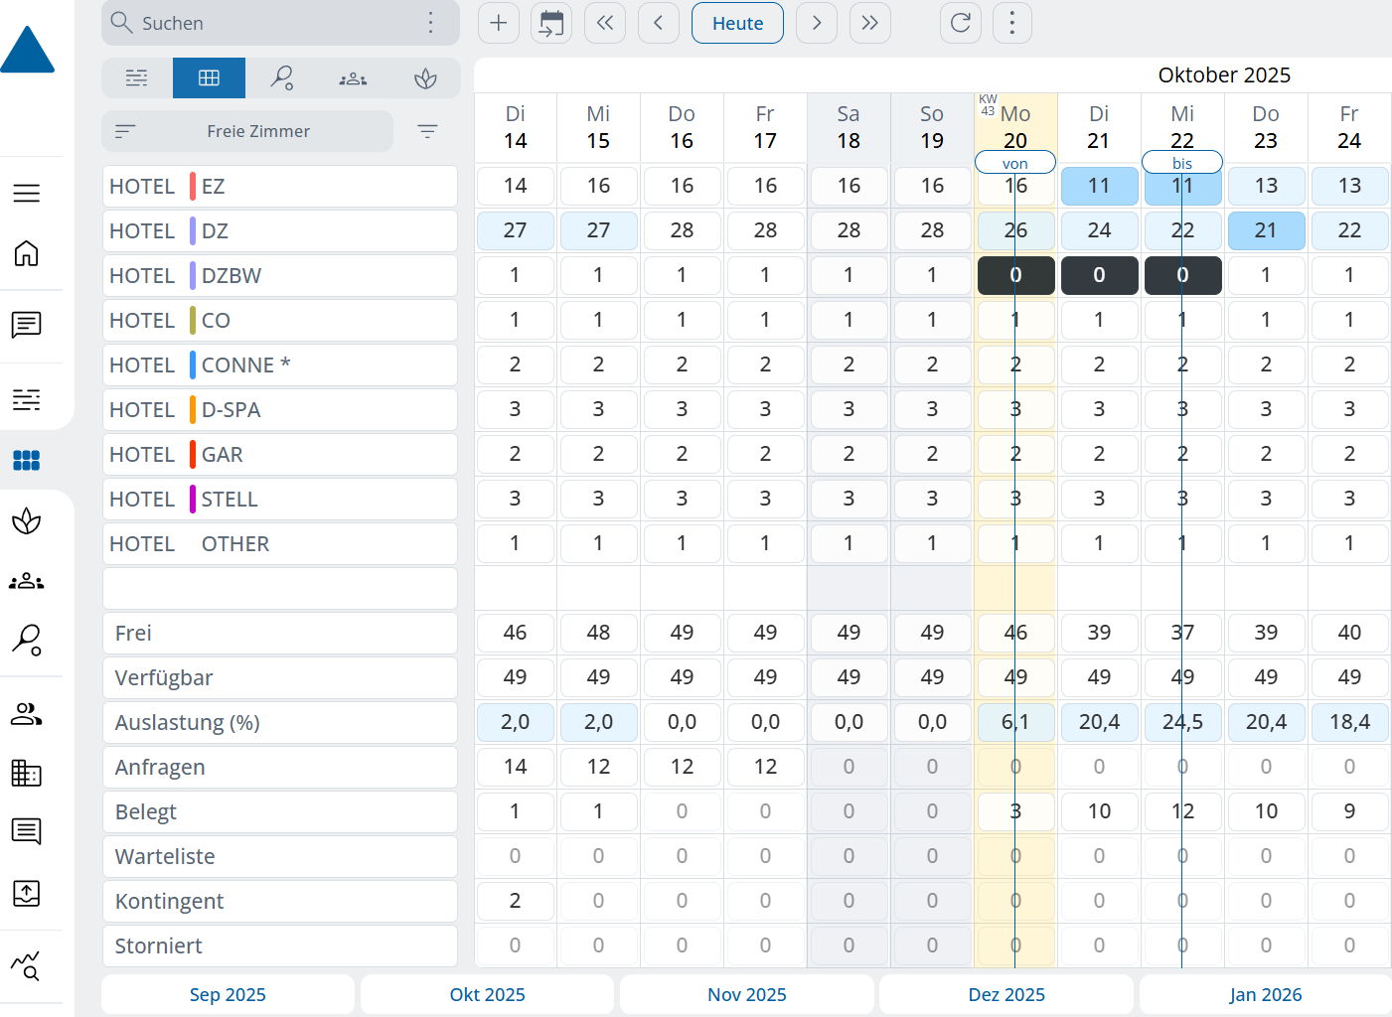Open the hamburger menu in sidebar
This screenshot has width=1392, height=1017.
pos(27,193)
